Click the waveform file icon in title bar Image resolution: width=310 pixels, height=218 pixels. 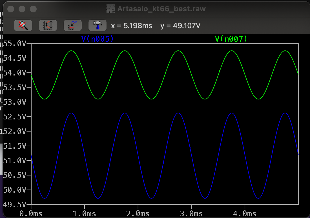click(110, 9)
